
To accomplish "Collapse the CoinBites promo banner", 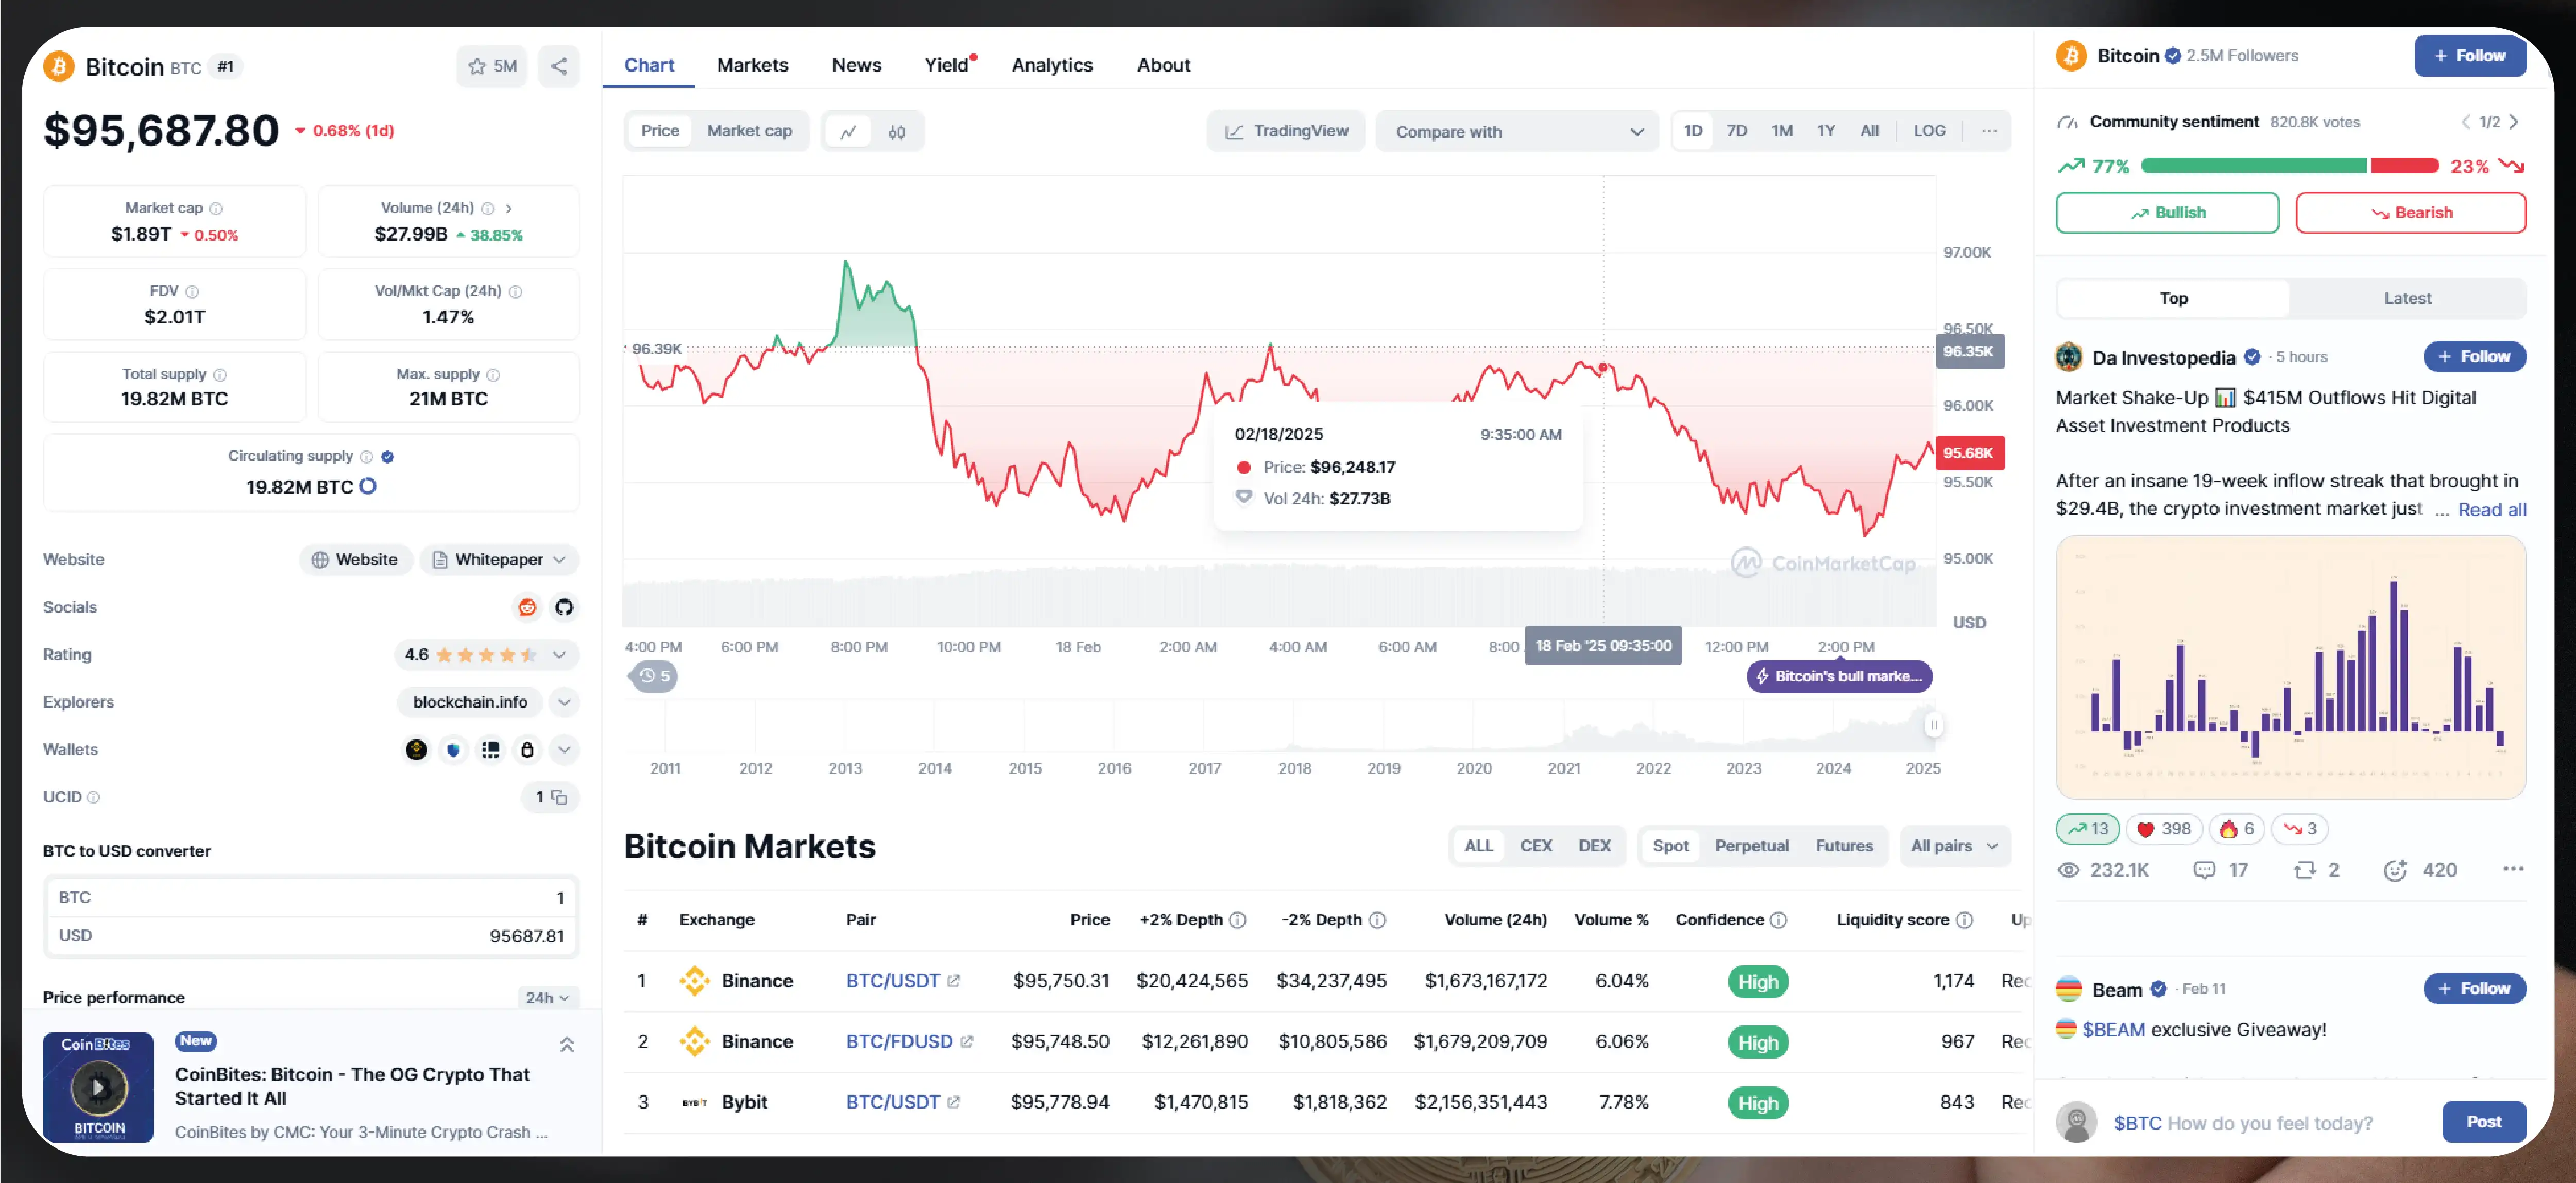I will pos(567,1045).
